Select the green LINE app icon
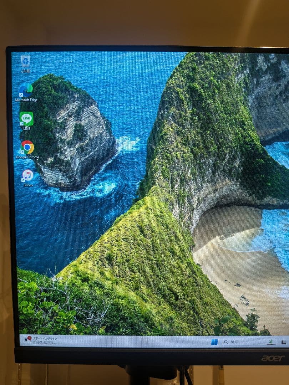The image size is (289, 385). coord(26,119)
